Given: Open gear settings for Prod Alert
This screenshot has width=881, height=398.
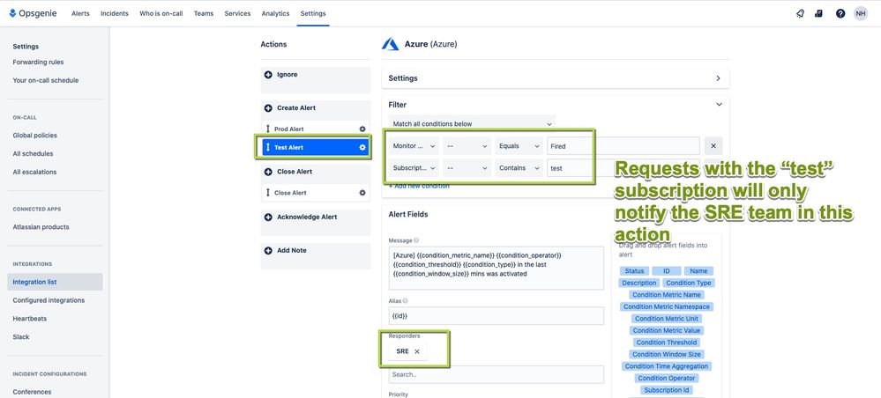Looking at the screenshot, I should point(362,129).
